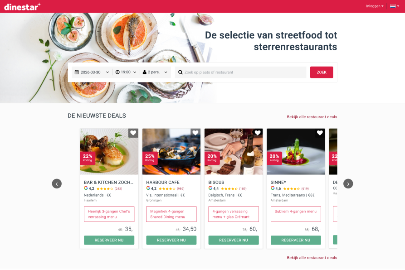Go to previous deals with left arrow

[x=57, y=183]
